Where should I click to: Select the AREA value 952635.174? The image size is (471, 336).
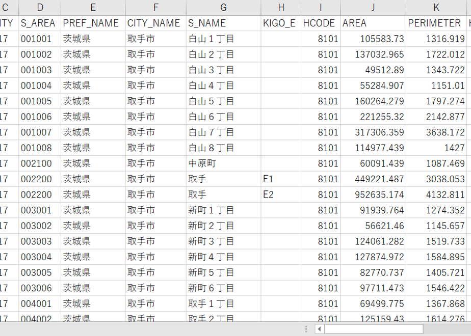coord(373,194)
